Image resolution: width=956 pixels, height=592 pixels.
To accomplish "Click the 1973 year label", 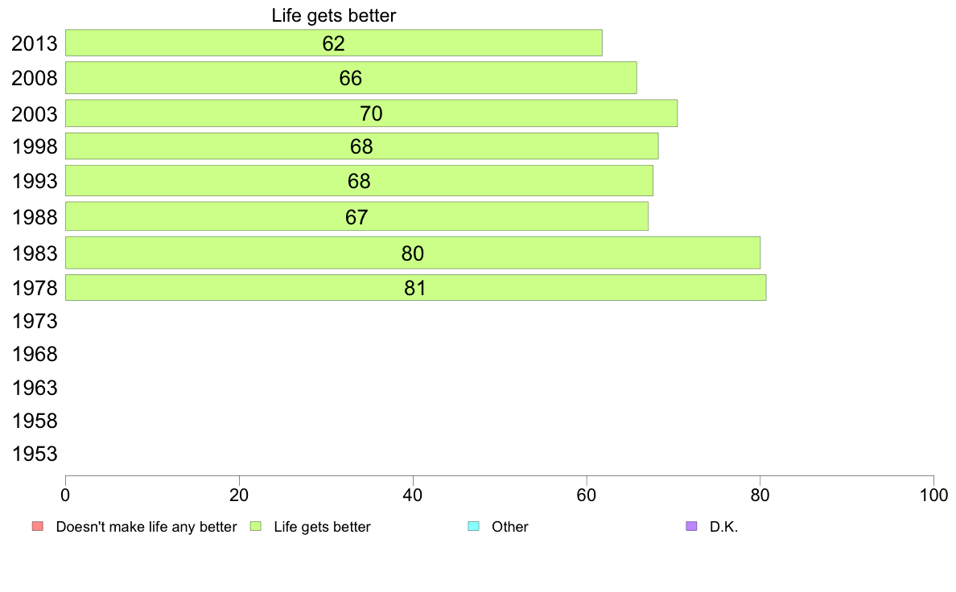I will click(35, 321).
